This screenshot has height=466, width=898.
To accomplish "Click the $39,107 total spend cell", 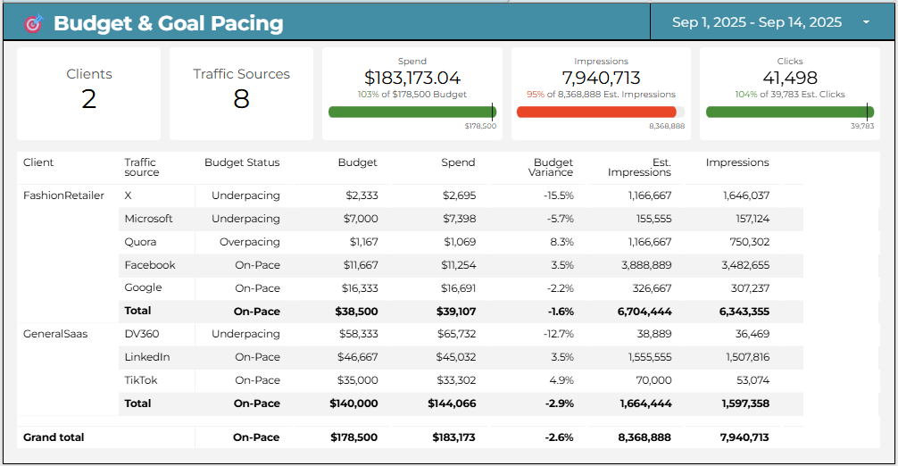I will pyautogui.click(x=456, y=312).
